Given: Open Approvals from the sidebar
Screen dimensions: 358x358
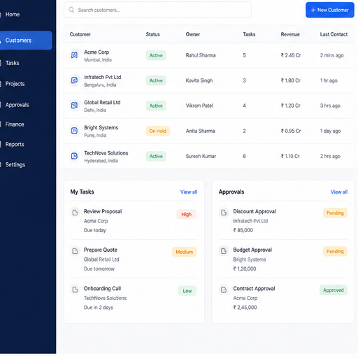Looking at the screenshot, I should (17, 105).
